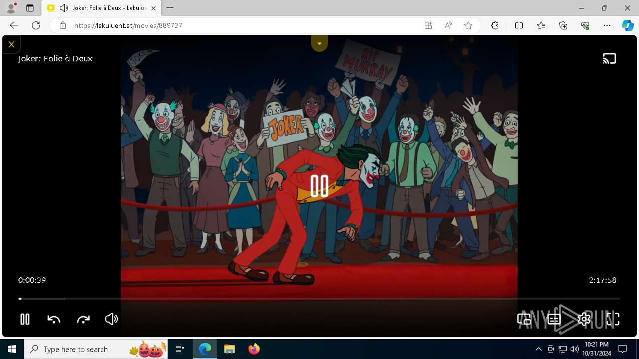
Task: Close the Joker: Folie à Deux tab
Action: 153,8
